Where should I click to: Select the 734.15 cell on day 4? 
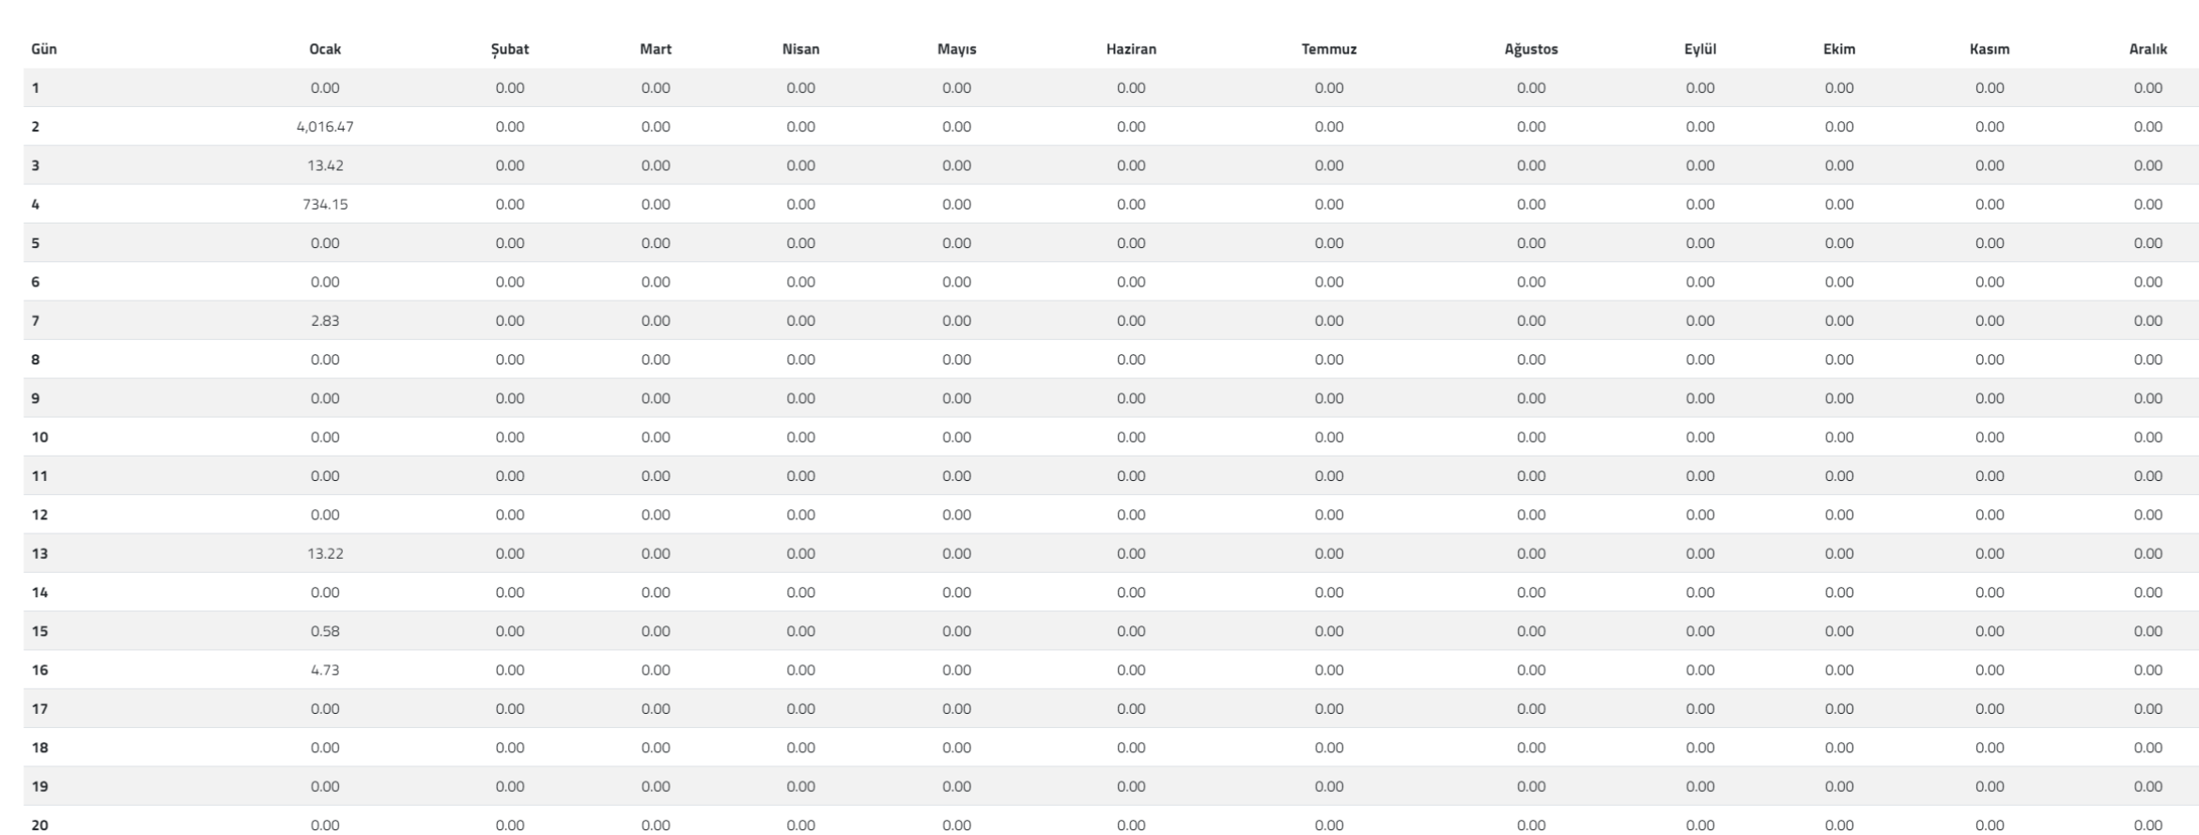(325, 204)
